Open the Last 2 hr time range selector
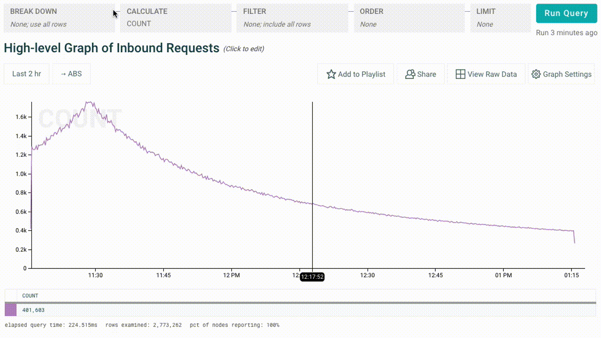601x338 pixels. (26, 74)
